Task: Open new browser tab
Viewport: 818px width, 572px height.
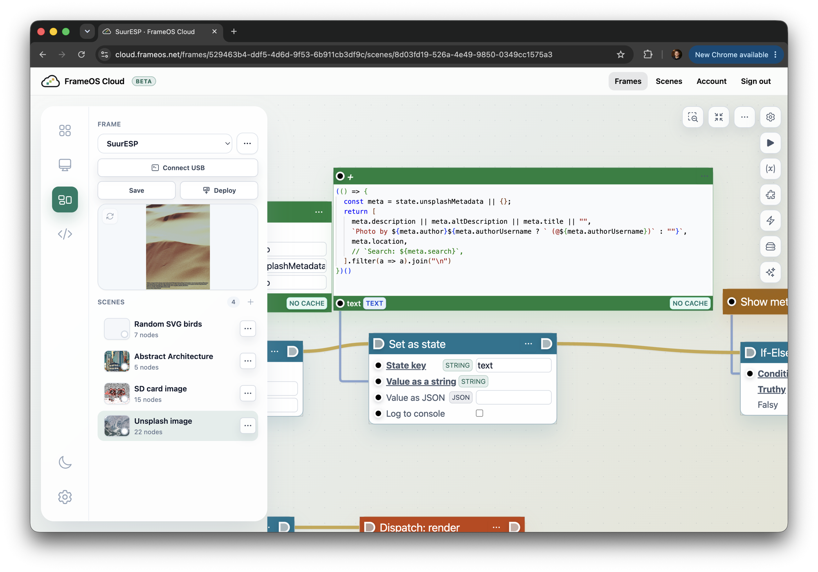Action: (234, 32)
